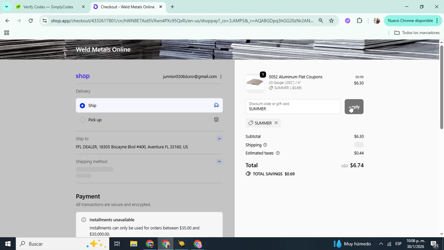Select the Pick up delivery radio option
The width and height of the screenshot is (444, 250).
coord(82,120)
